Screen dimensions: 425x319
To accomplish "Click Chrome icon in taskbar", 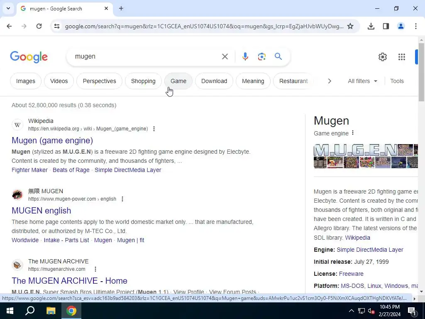I will click(71, 311).
